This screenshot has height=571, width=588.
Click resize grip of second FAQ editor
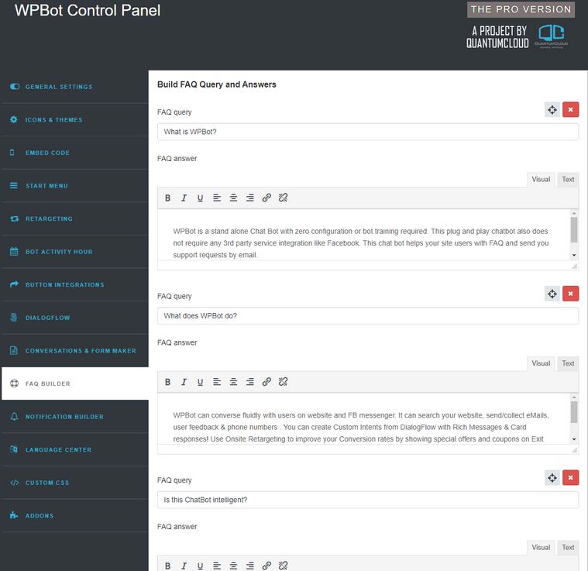coord(574,449)
